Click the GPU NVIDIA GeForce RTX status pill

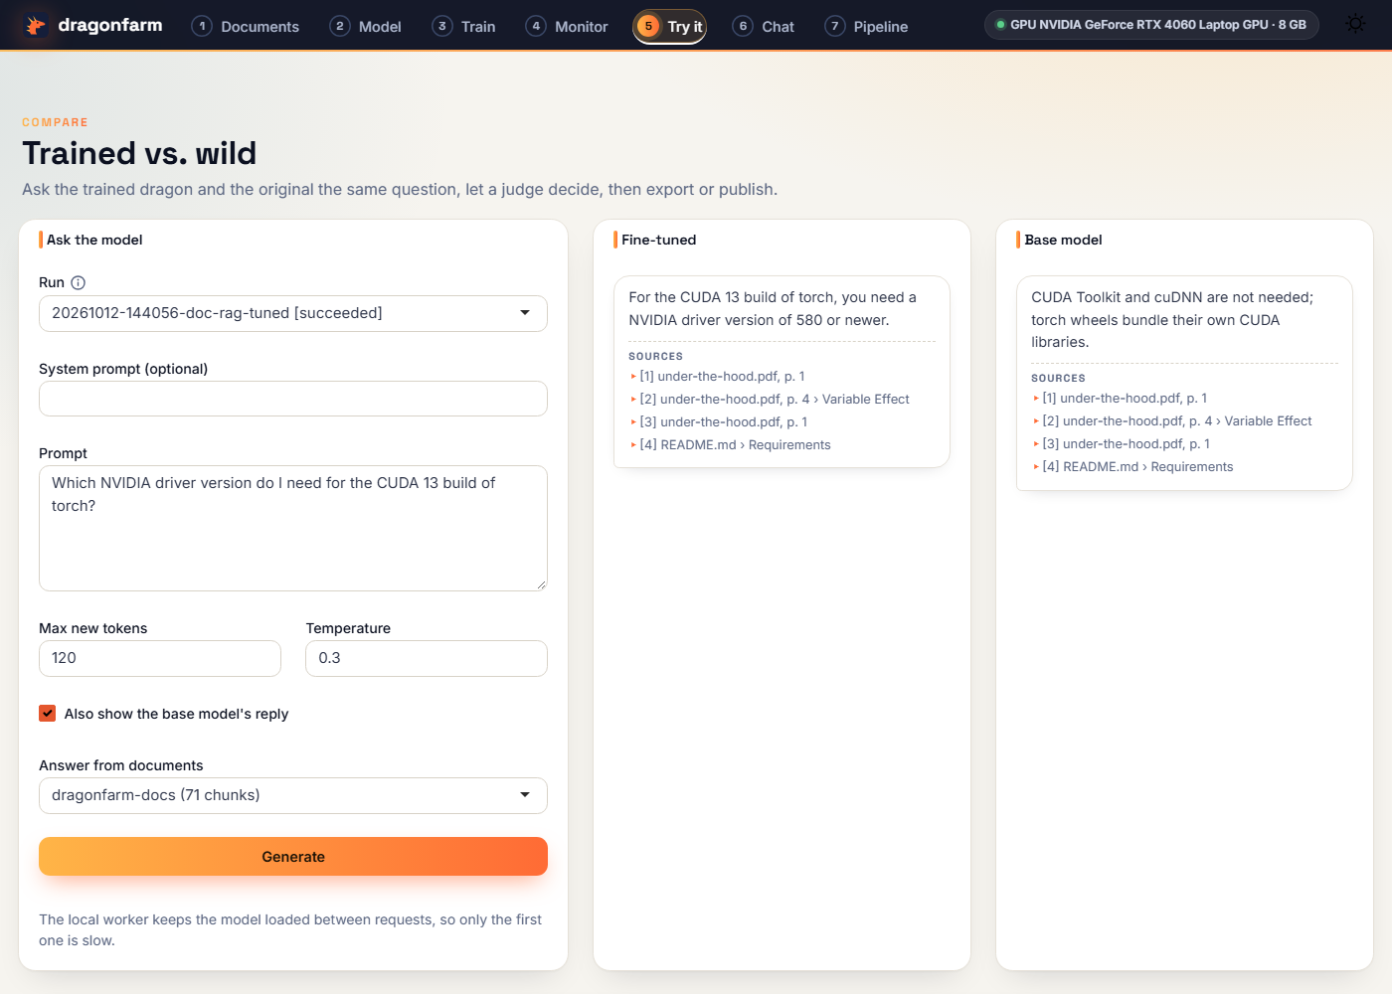coord(1151,25)
